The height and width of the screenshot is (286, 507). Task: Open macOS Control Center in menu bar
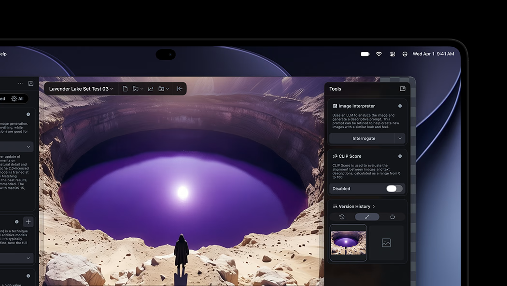393,54
